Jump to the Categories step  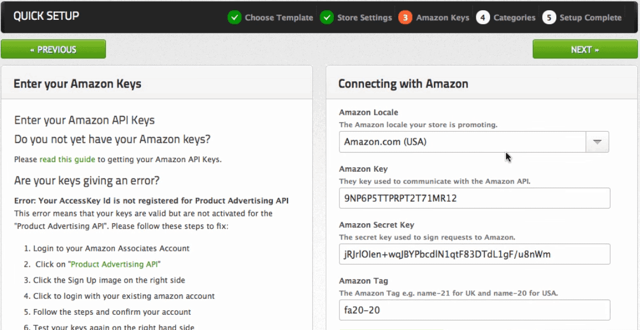point(514,18)
